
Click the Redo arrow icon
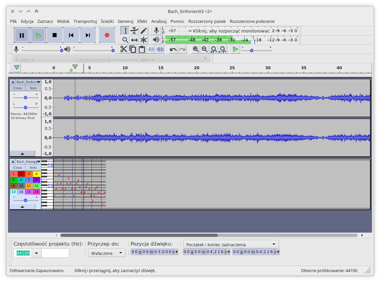[x=182, y=49]
